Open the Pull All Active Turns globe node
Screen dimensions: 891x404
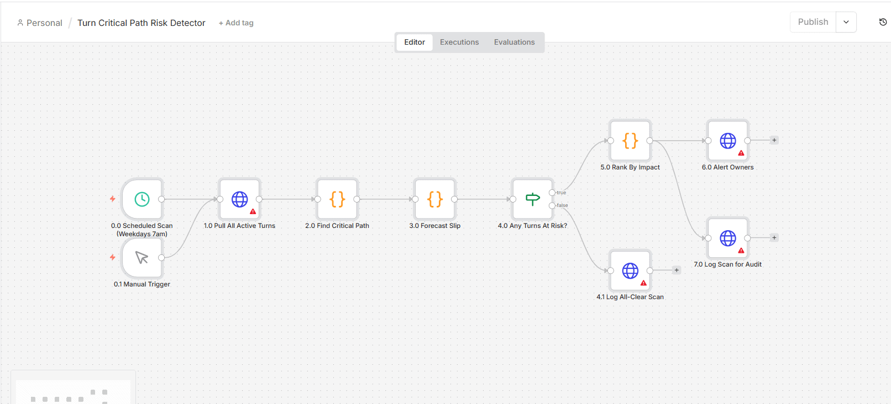[239, 199]
